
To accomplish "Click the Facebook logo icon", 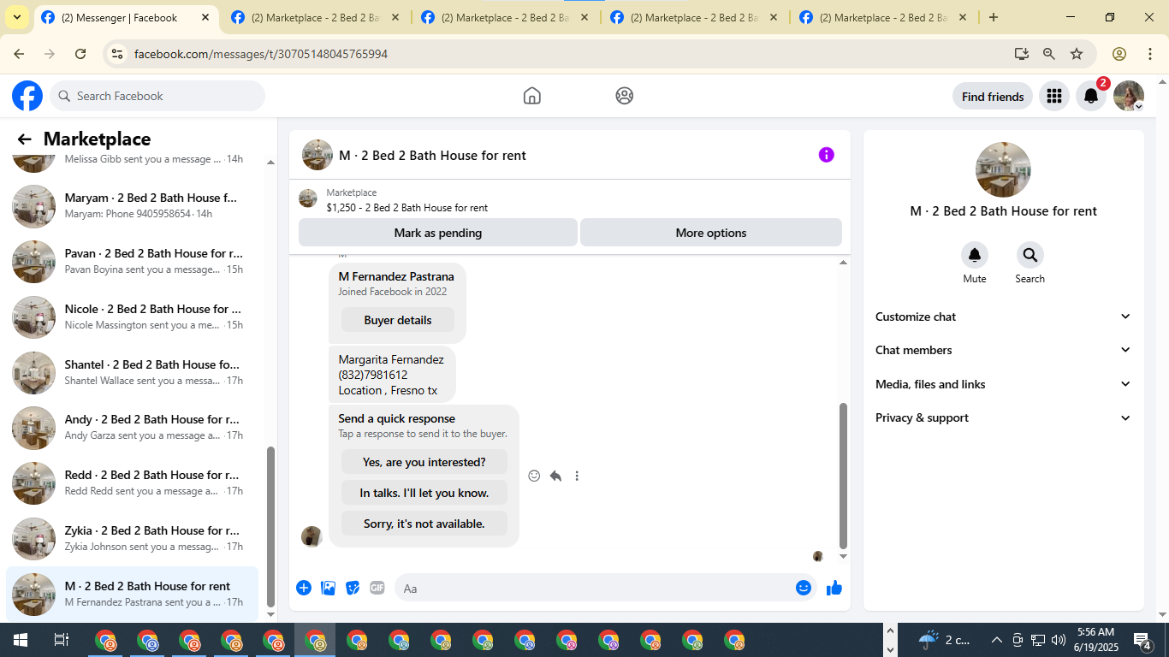I will [x=27, y=96].
